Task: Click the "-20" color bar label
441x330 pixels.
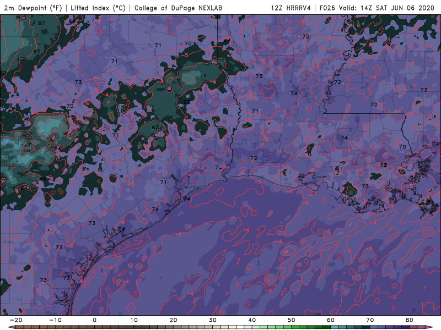Action: 16,320
